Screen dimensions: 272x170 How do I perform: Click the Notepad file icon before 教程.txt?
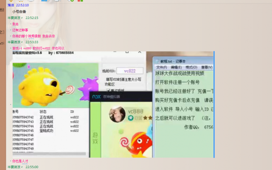point(157,61)
